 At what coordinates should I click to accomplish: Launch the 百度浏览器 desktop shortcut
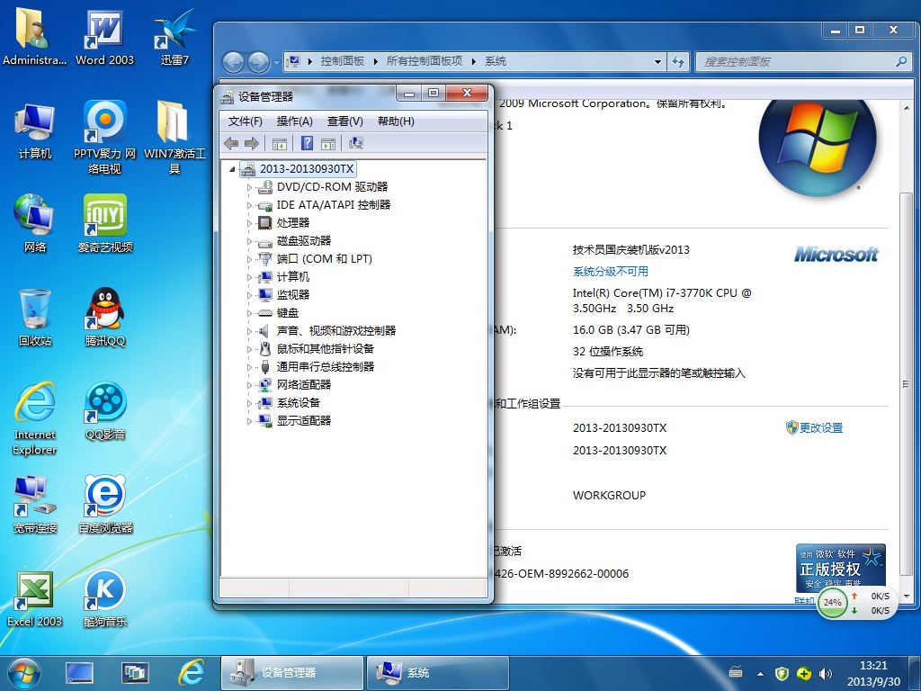[x=104, y=504]
